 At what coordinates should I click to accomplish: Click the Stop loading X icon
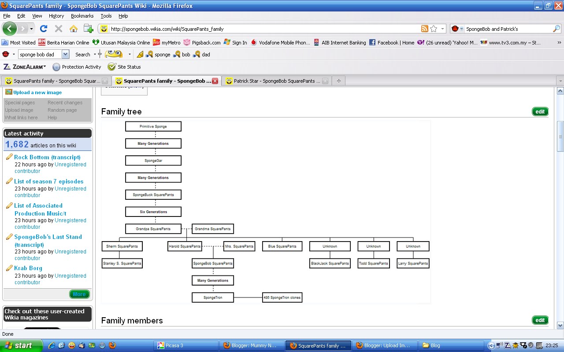(58, 29)
